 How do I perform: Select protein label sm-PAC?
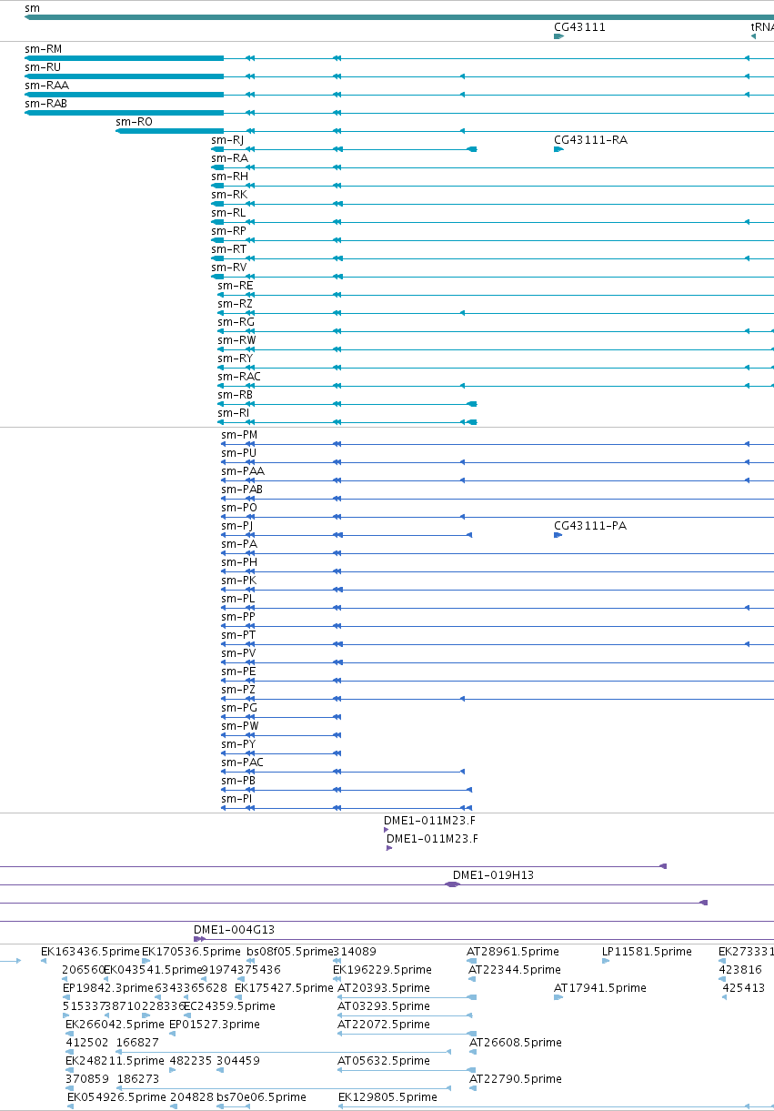[x=243, y=763]
